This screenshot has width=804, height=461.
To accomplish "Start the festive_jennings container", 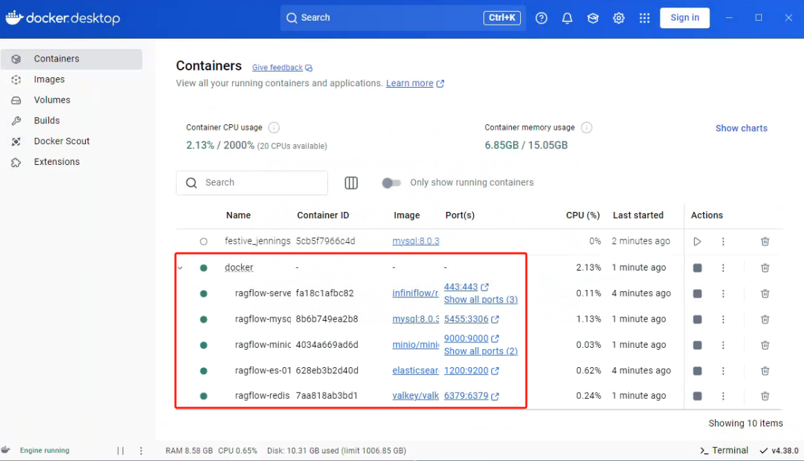I will [697, 242].
